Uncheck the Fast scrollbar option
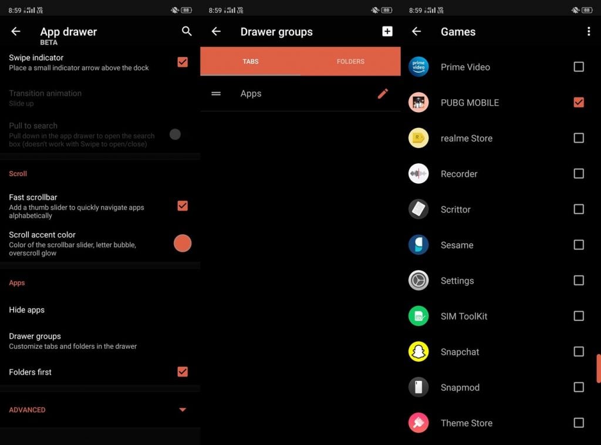Viewport: 601px width, 445px height. point(183,206)
